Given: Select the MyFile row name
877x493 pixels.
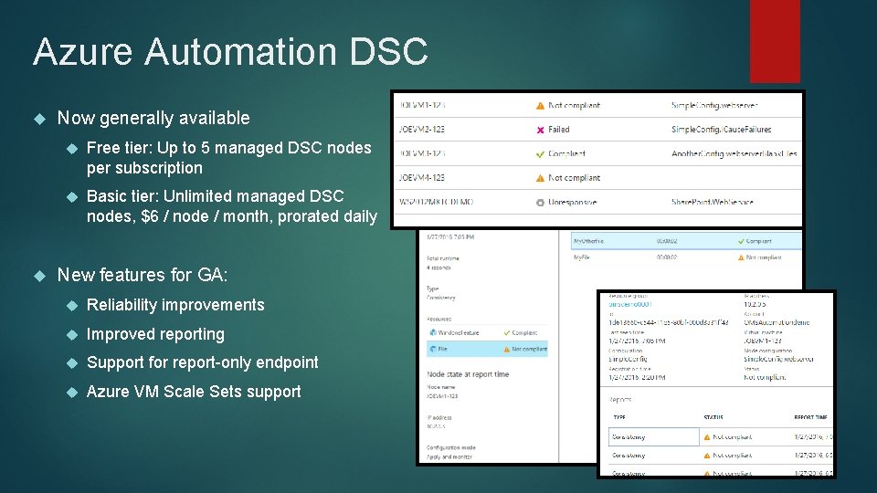Looking at the screenshot, I should tap(582, 257).
